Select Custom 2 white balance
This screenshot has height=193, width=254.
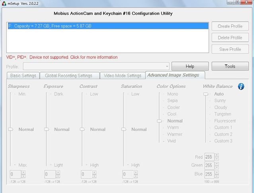[x=223, y=134]
